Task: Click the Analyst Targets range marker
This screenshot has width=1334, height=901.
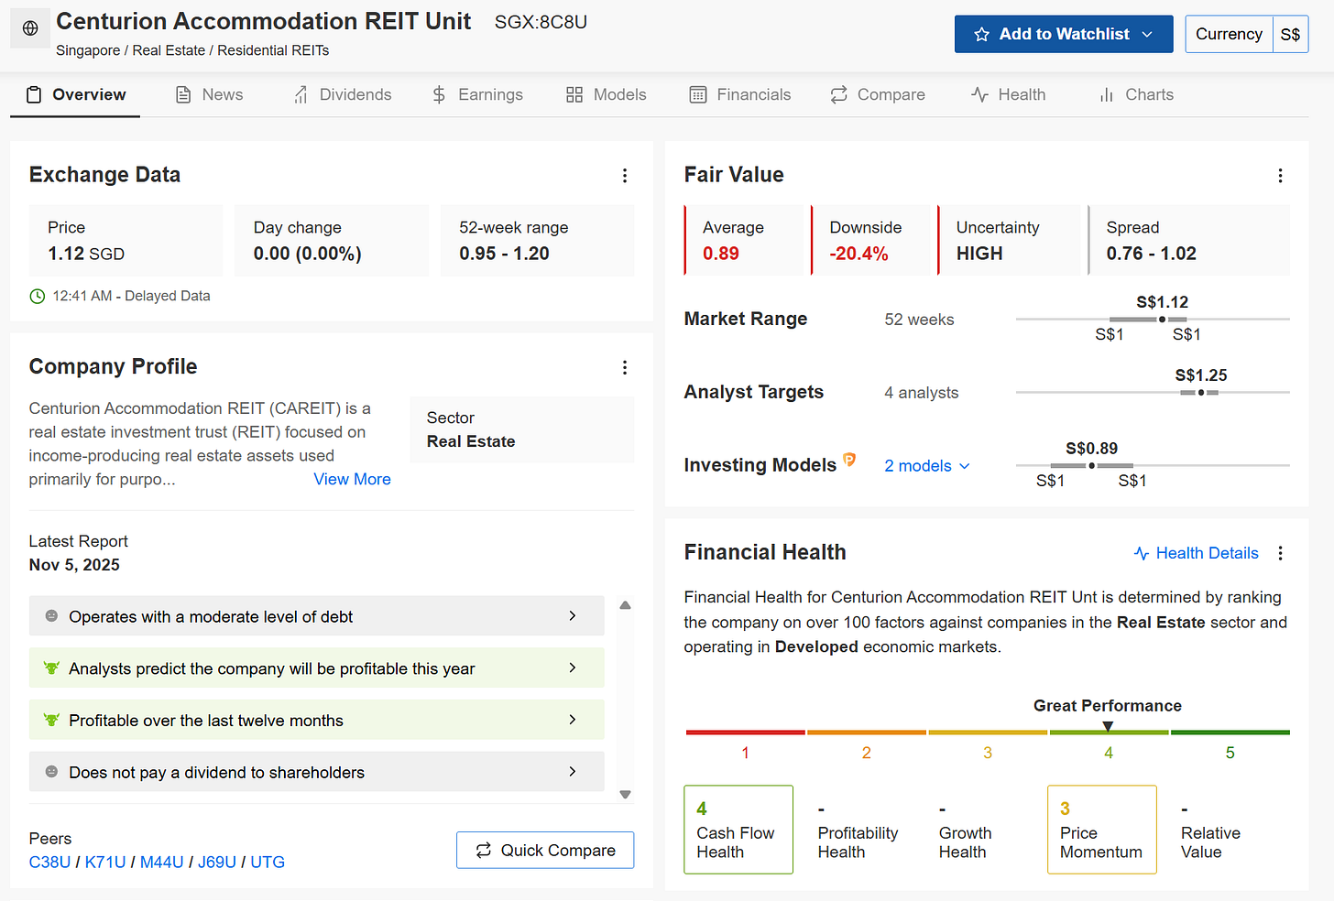Action: tap(1200, 393)
